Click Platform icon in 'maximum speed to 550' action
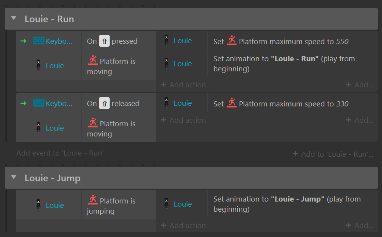This screenshot has height=237, width=382. point(232,41)
